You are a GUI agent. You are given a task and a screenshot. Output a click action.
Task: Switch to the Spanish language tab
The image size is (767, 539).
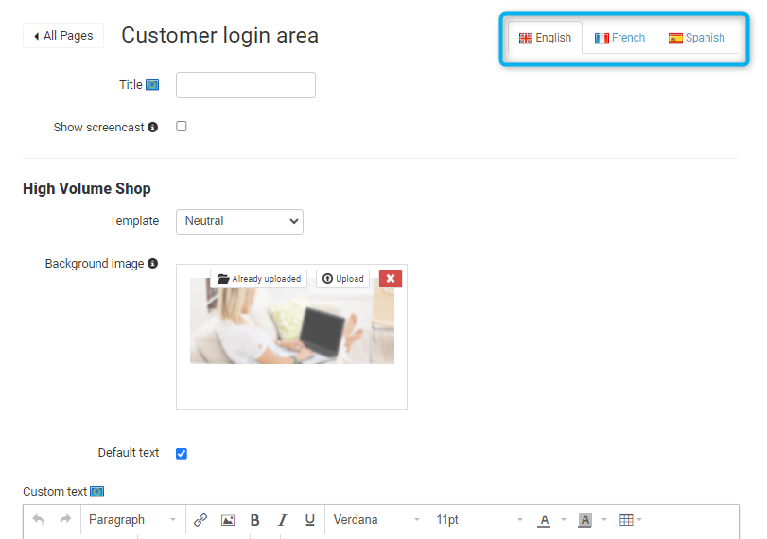(x=697, y=38)
